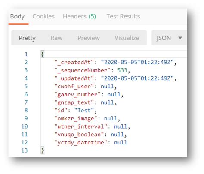Click the "gaarv_number" key

(x=77, y=94)
